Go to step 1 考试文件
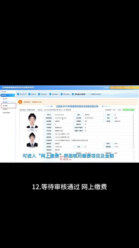 (x=22, y=94)
